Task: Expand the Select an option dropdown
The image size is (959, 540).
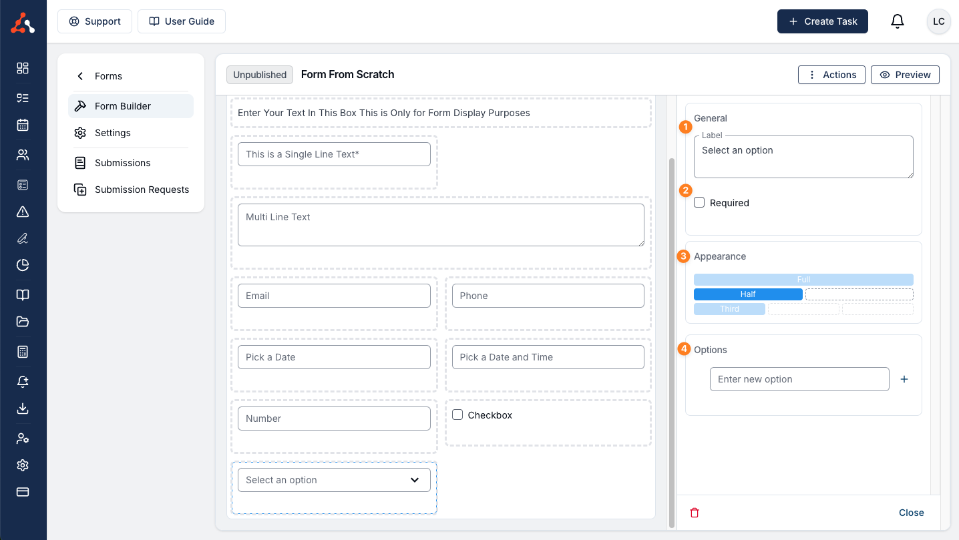Action: (x=334, y=480)
